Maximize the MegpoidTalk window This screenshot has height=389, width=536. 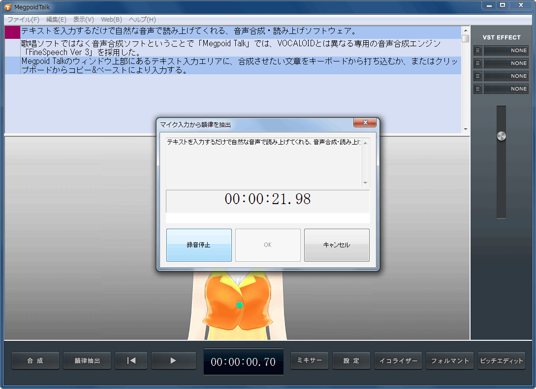click(503, 5)
